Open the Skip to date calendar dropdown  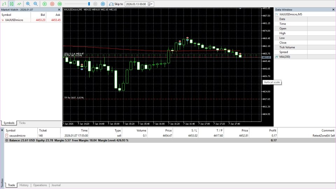pos(150,4)
